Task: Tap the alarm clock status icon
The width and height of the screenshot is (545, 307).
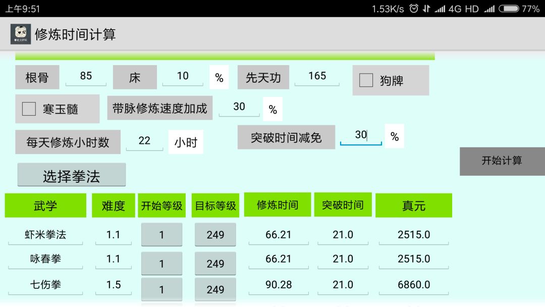Action: coord(414,9)
